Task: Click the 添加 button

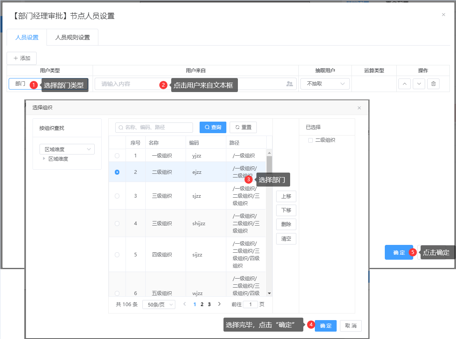Action: (22, 58)
